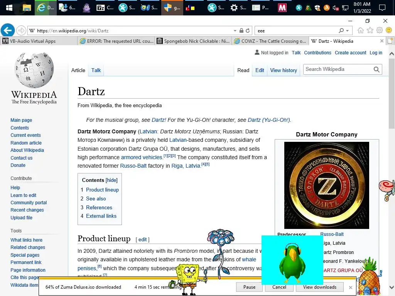The height and width of the screenshot is (296, 395).
Task: Close the Dartz - Wikipedia tab
Action: (381, 41)
